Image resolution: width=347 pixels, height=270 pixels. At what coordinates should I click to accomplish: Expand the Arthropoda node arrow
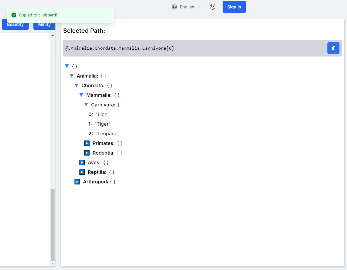[77, 182]
